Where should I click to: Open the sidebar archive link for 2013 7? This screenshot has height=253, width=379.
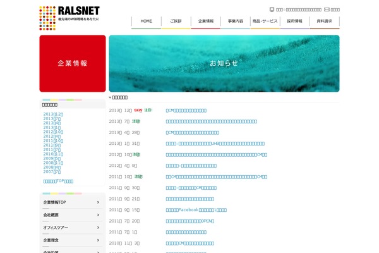pos(52,119)
